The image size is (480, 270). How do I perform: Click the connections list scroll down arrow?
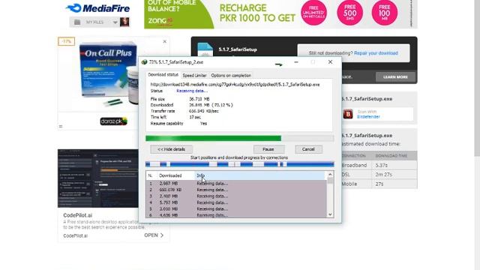(330, 214)
